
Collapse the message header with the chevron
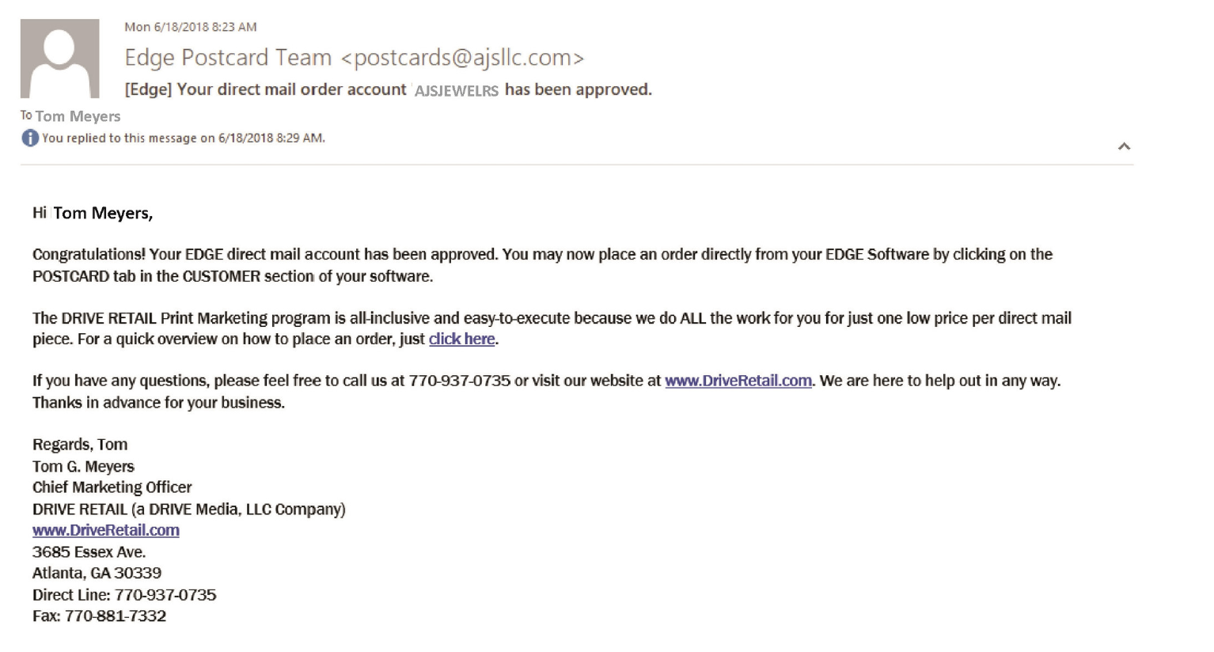point(1124,146)
